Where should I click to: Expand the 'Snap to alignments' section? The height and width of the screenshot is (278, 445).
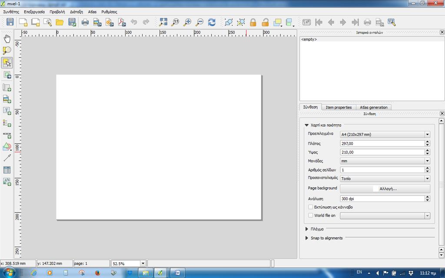coord(306,238)
